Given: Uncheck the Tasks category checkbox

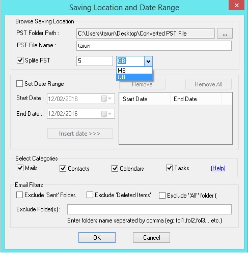Looking at the screenshot, I should 169,168.
